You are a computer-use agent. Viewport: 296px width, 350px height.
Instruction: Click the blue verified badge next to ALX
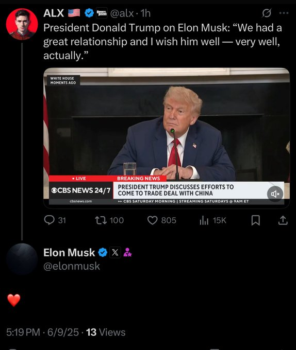(89, 13)
